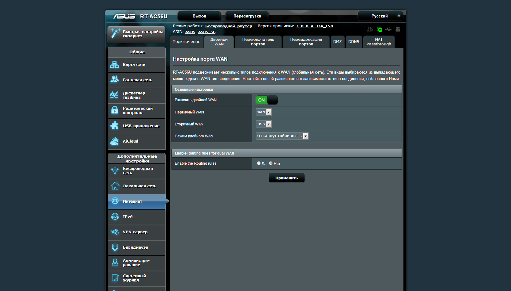
Task: Click the Брандмауэр shield icon
Action: point(115,247)
